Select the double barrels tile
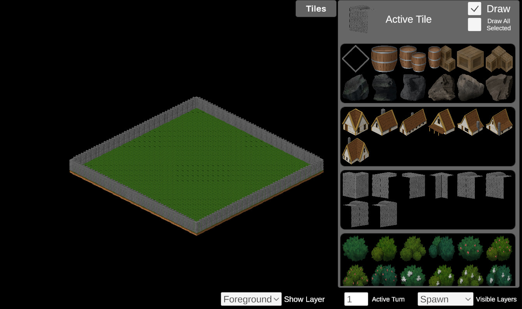This screenshot has width=522, height=309. [x=413, y=58]
